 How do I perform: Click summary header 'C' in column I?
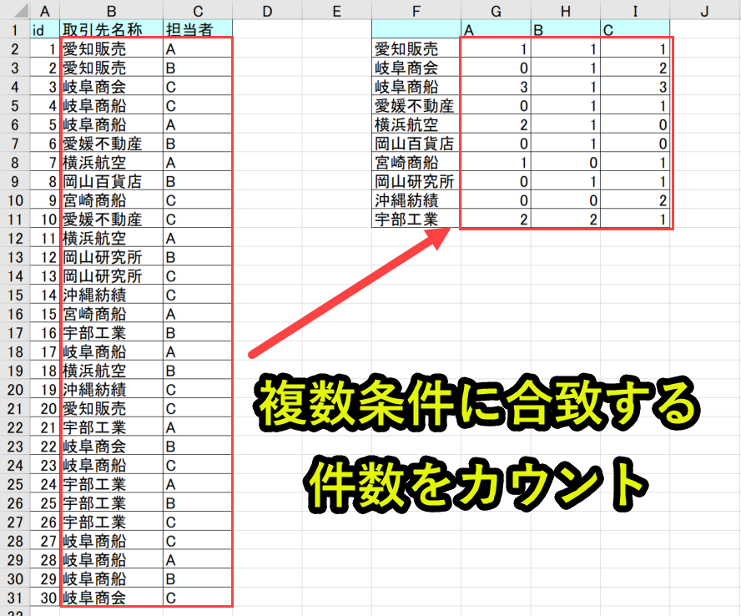[x=635, y=29]
